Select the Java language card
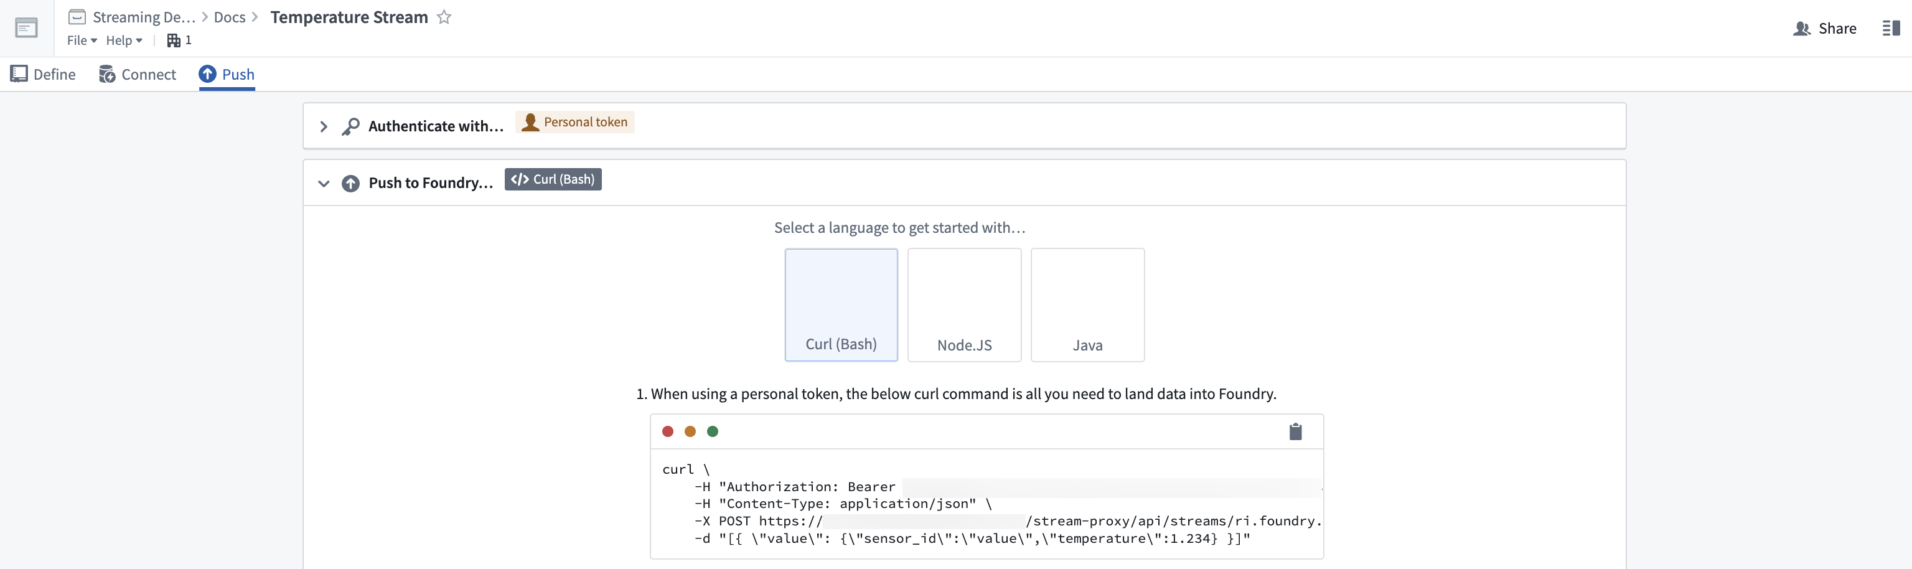 [x=1087, y=304]
